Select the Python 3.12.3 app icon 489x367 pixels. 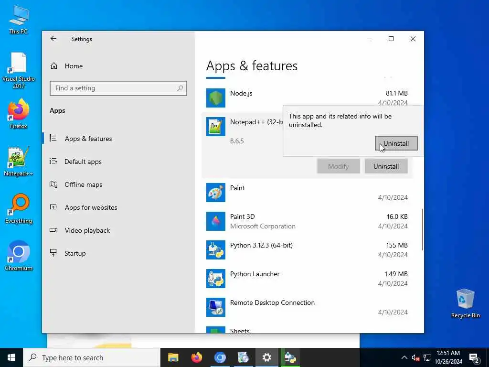coord(216,250)
